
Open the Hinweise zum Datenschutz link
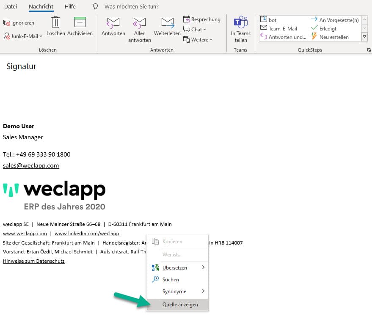(34, 261)
